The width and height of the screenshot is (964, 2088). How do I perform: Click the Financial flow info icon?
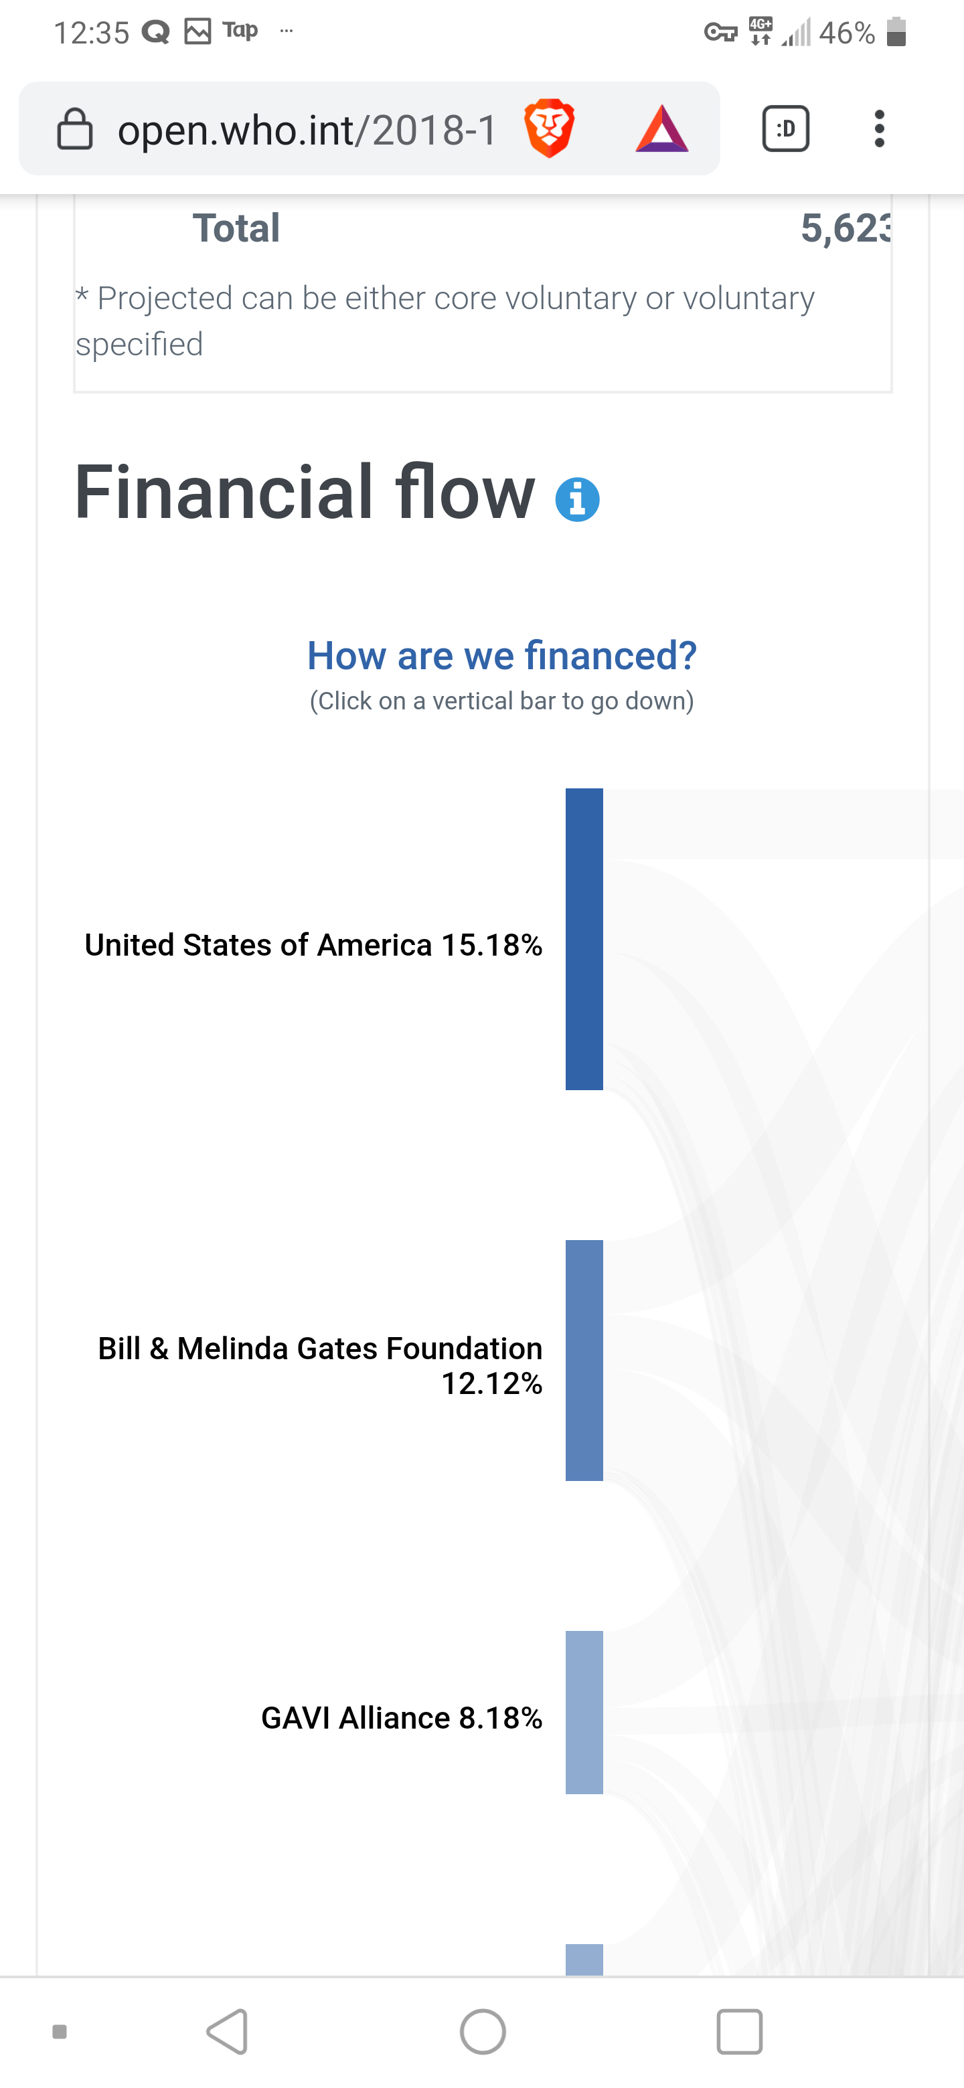(577, 499)
